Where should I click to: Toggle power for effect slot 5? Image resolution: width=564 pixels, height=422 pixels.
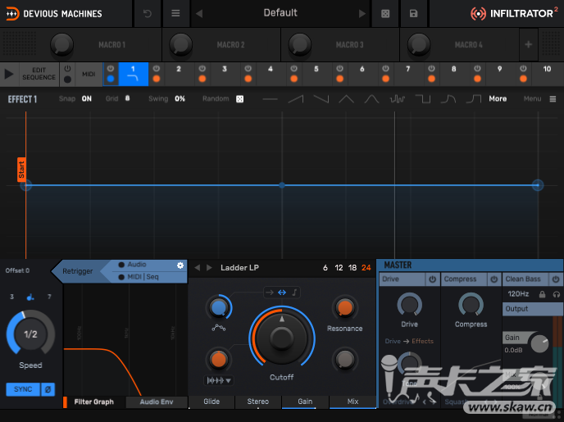[x=293, y=68]
